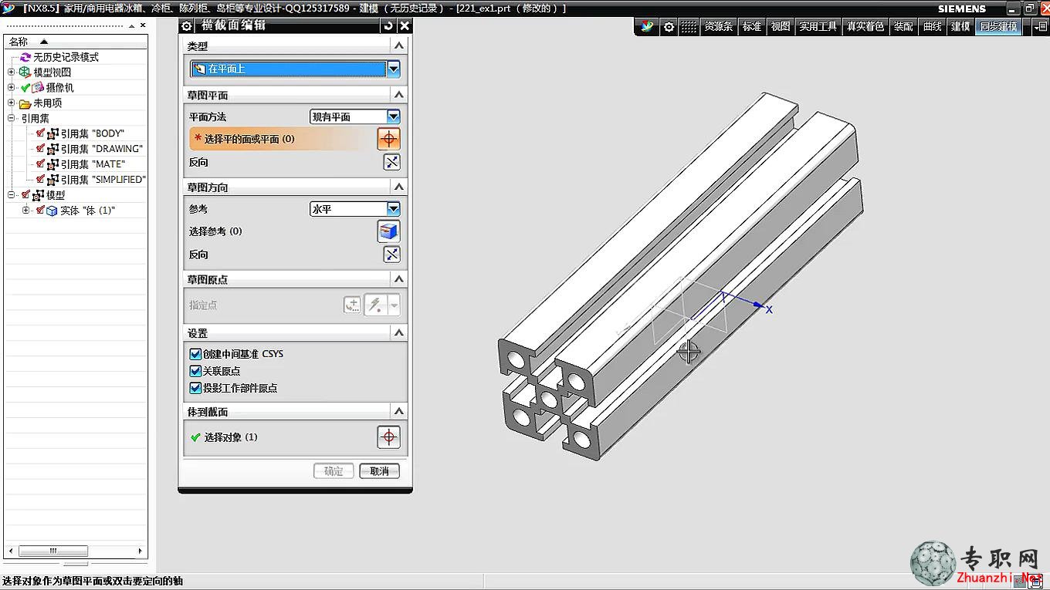Click the ribbon options icon at far right

click(1039, 26)
